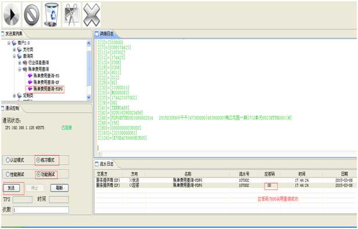The height and width of the screenshot is (229, 358).
Task: Select the >>发送 row in transaction log
Action: 226,180
